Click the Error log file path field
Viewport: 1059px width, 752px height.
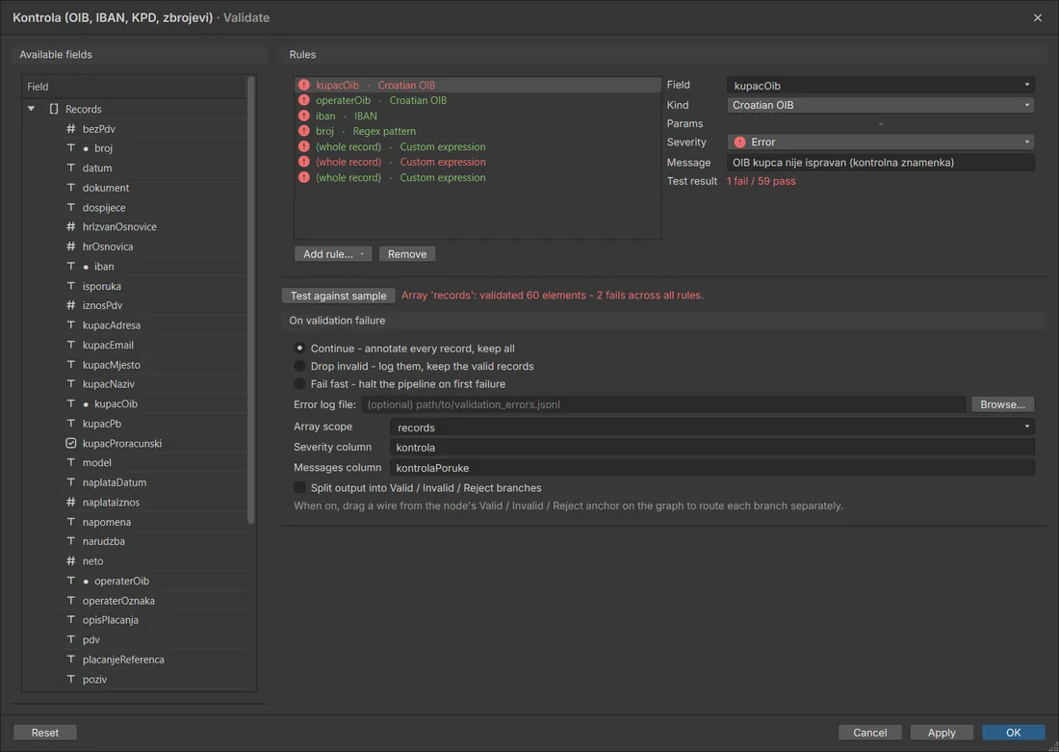coord(663,404)
